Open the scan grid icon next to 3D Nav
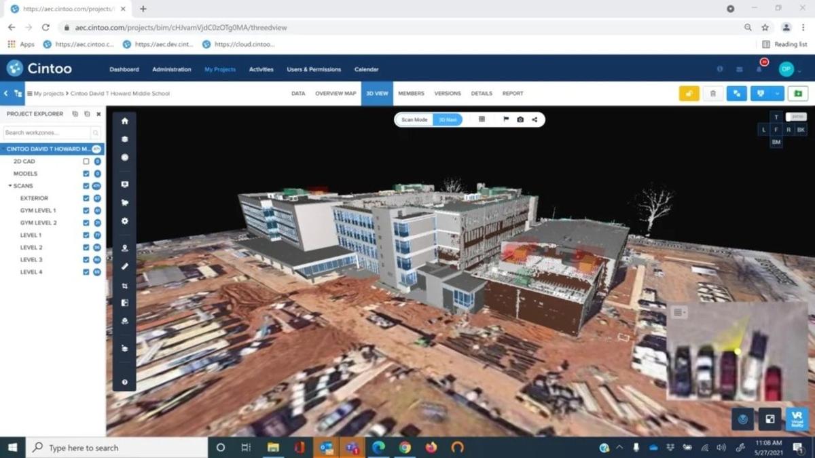Screen dimensions: 815x458 pyautogui.click(x=482, y=119)
